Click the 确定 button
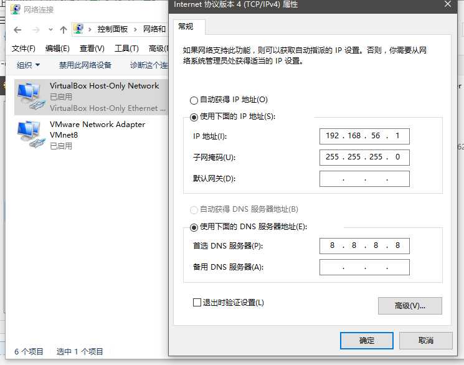Screen dimensions: 464x365 point(367,341)
